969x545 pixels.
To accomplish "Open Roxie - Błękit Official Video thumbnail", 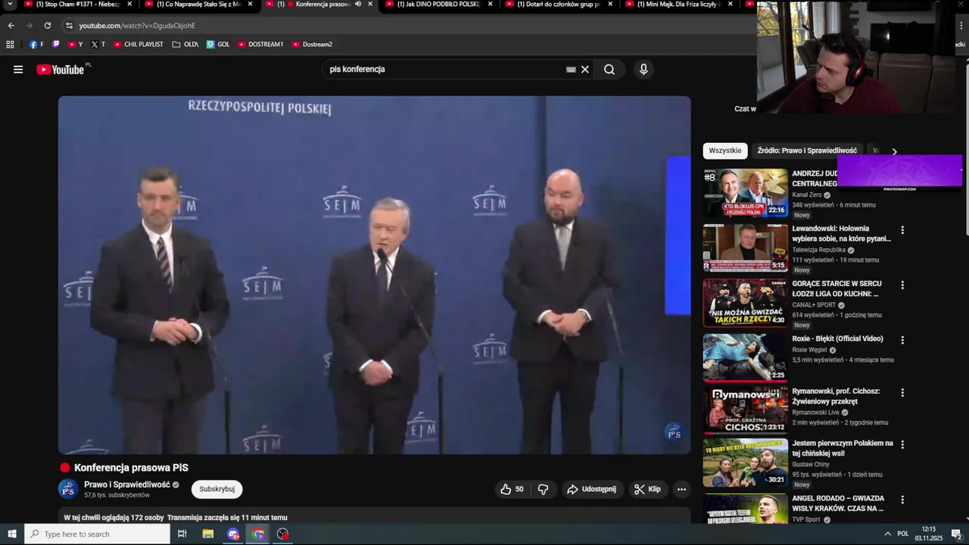I will click(x=746, y=357).
